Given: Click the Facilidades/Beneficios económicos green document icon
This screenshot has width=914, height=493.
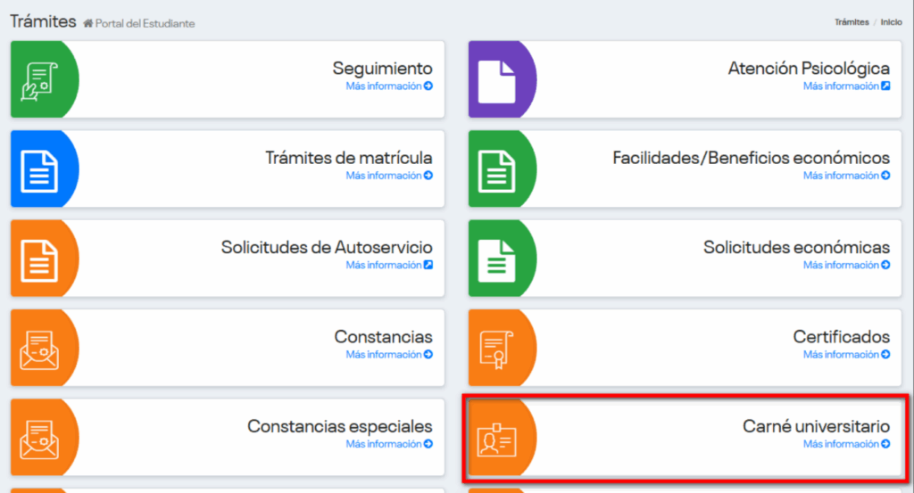Looking at the screenshot, I should tap(497, 168).
